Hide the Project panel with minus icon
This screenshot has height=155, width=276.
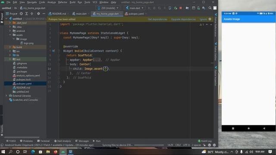coord(44,13)
